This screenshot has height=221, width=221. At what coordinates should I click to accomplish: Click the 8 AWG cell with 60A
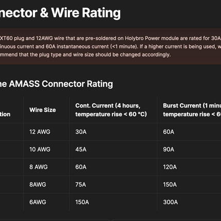pos(39,167)
